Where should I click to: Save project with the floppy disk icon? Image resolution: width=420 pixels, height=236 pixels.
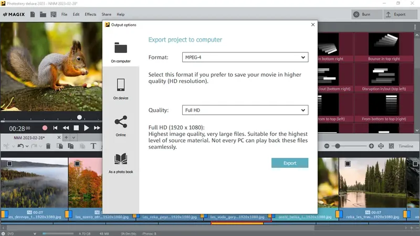[x=54, y=15]
